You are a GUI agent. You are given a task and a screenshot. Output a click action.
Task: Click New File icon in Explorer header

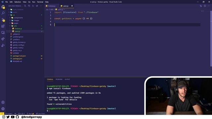pyautogui.click(x=25, y=6)
